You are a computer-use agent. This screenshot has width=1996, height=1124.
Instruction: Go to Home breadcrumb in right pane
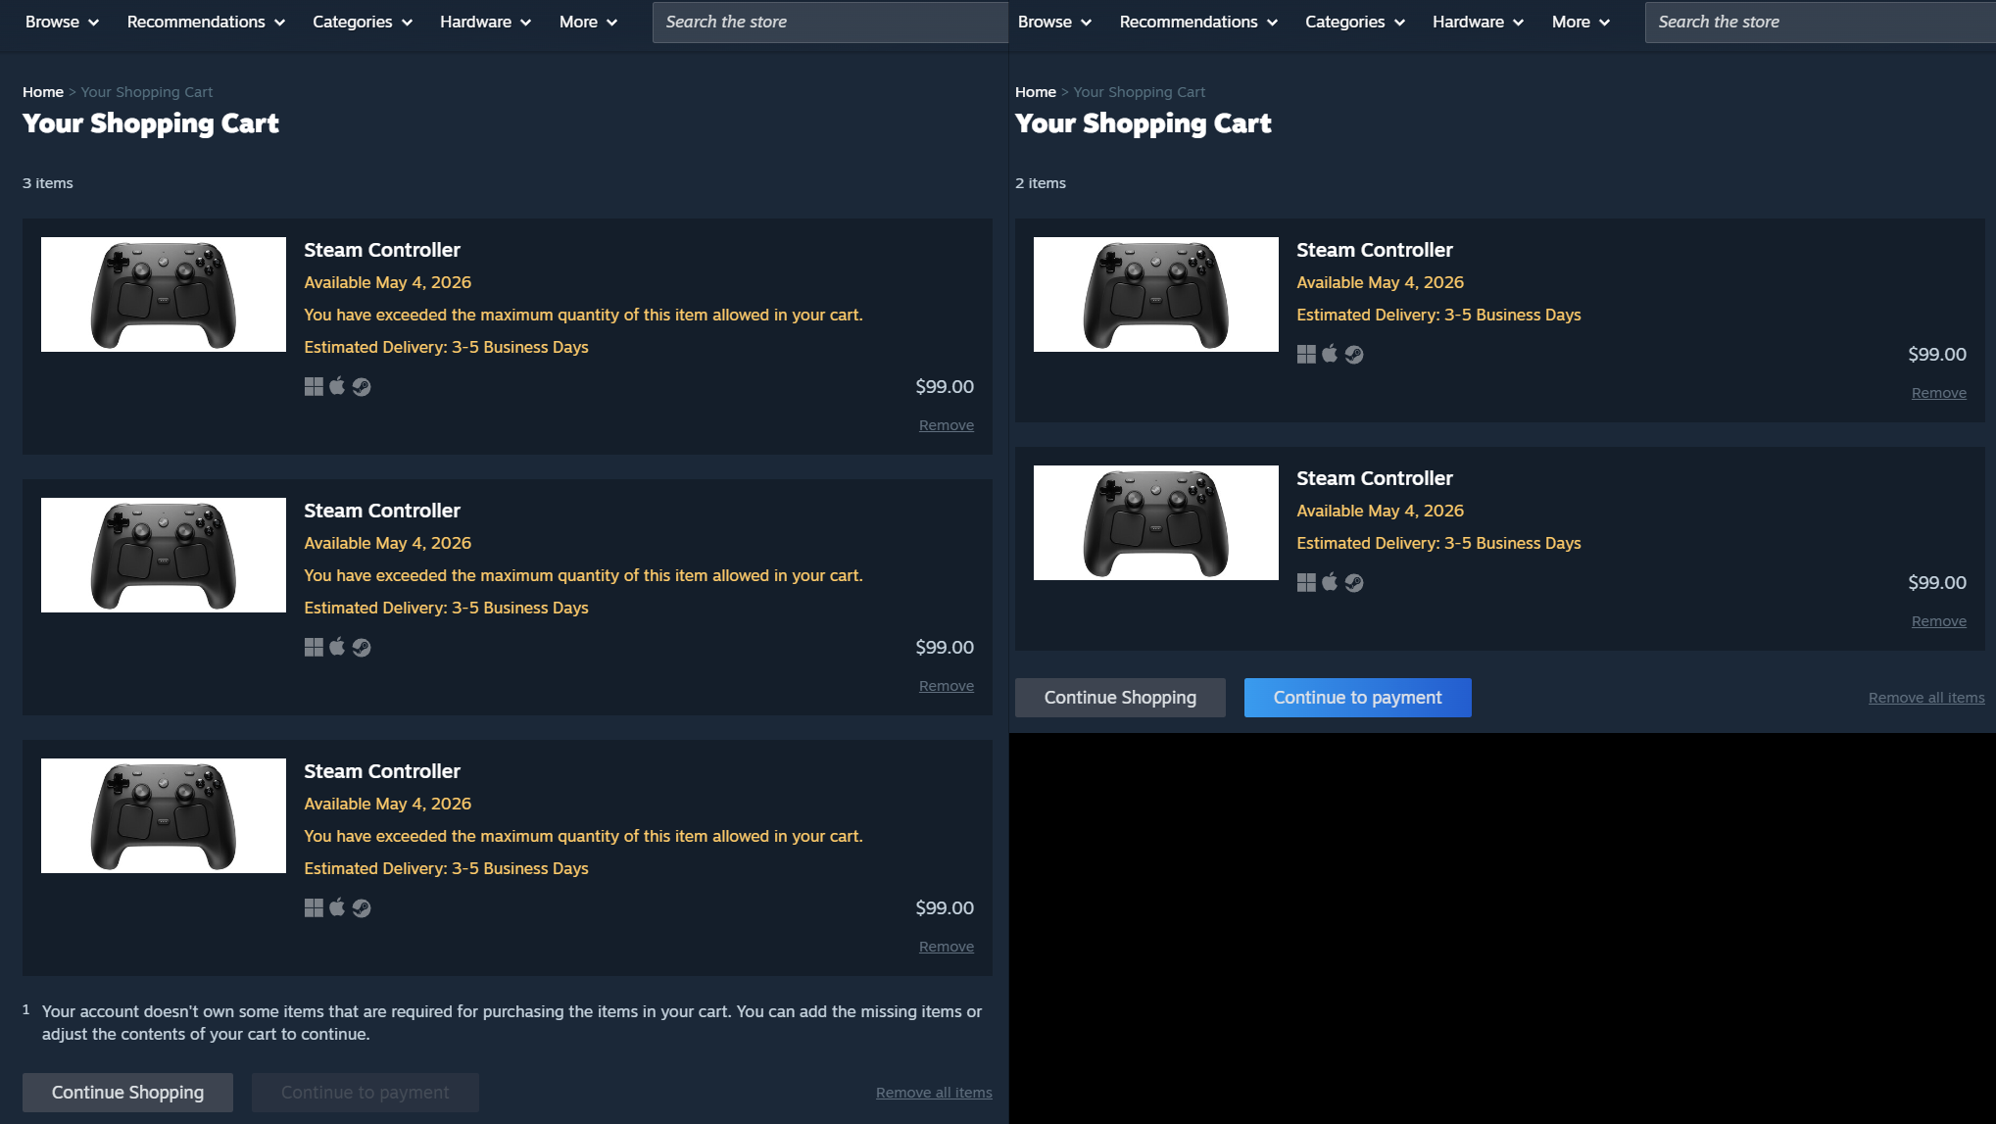pos(1036,92)
